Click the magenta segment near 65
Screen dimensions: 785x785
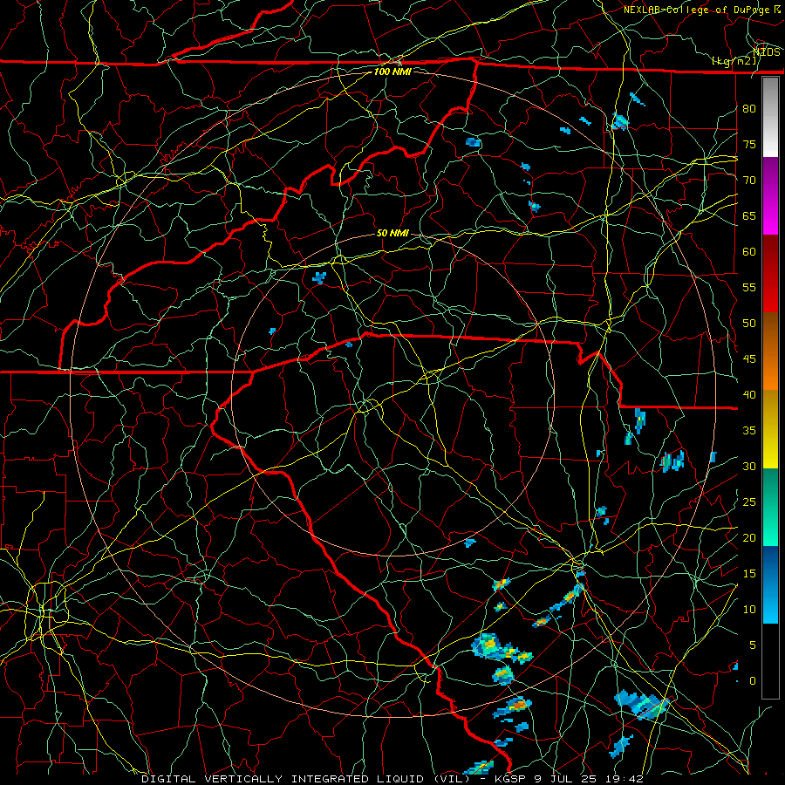tap(770, 217)
